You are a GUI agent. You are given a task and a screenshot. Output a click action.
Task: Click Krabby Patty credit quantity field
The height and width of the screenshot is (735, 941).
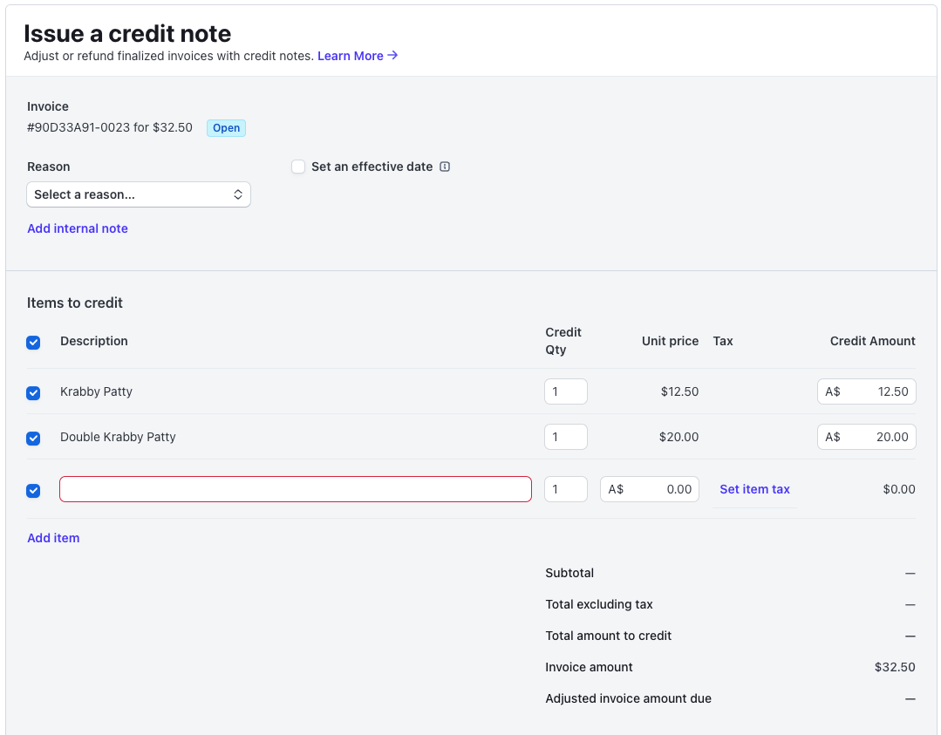tap(565, 391)
